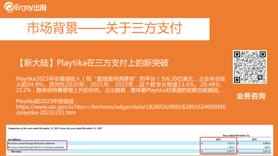Click the 2022 column header
Viewport: 278px width, 156px height.
[254, 139]
